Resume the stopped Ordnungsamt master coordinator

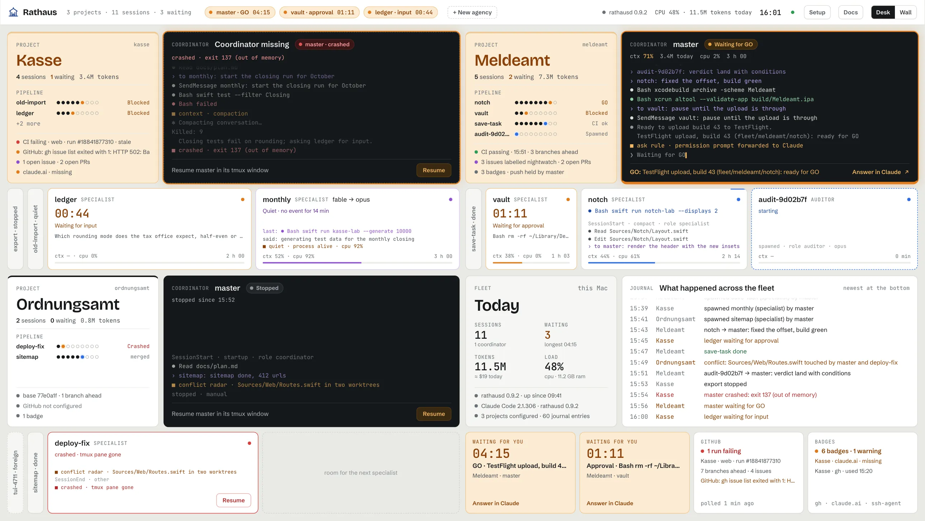point(434,414)
